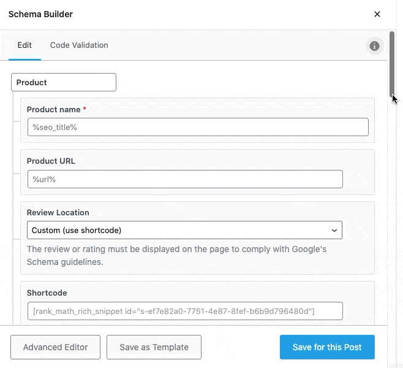Open the Advanced Editor
Screen dimensions: 403x368
[x=55, y=347]
